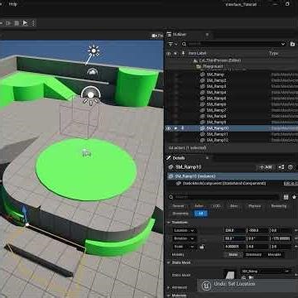Select the Streaming filter tab

click(x=180, y=214)
